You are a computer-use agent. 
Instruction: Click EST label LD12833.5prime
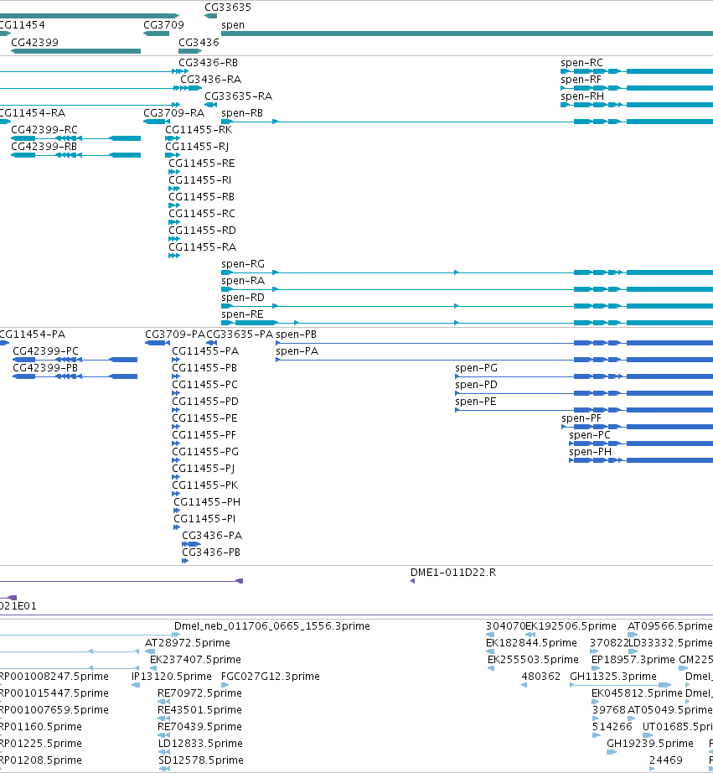[200, 744]
